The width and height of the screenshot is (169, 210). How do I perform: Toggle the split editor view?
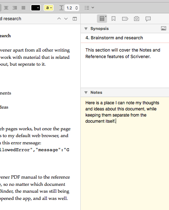(x=75, y=19)
